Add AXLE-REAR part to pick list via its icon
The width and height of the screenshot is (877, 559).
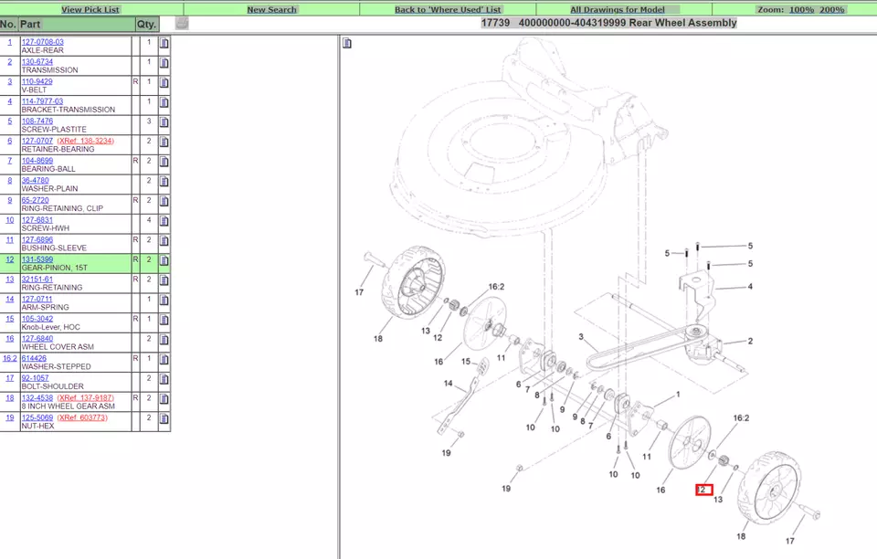point(164,41)
